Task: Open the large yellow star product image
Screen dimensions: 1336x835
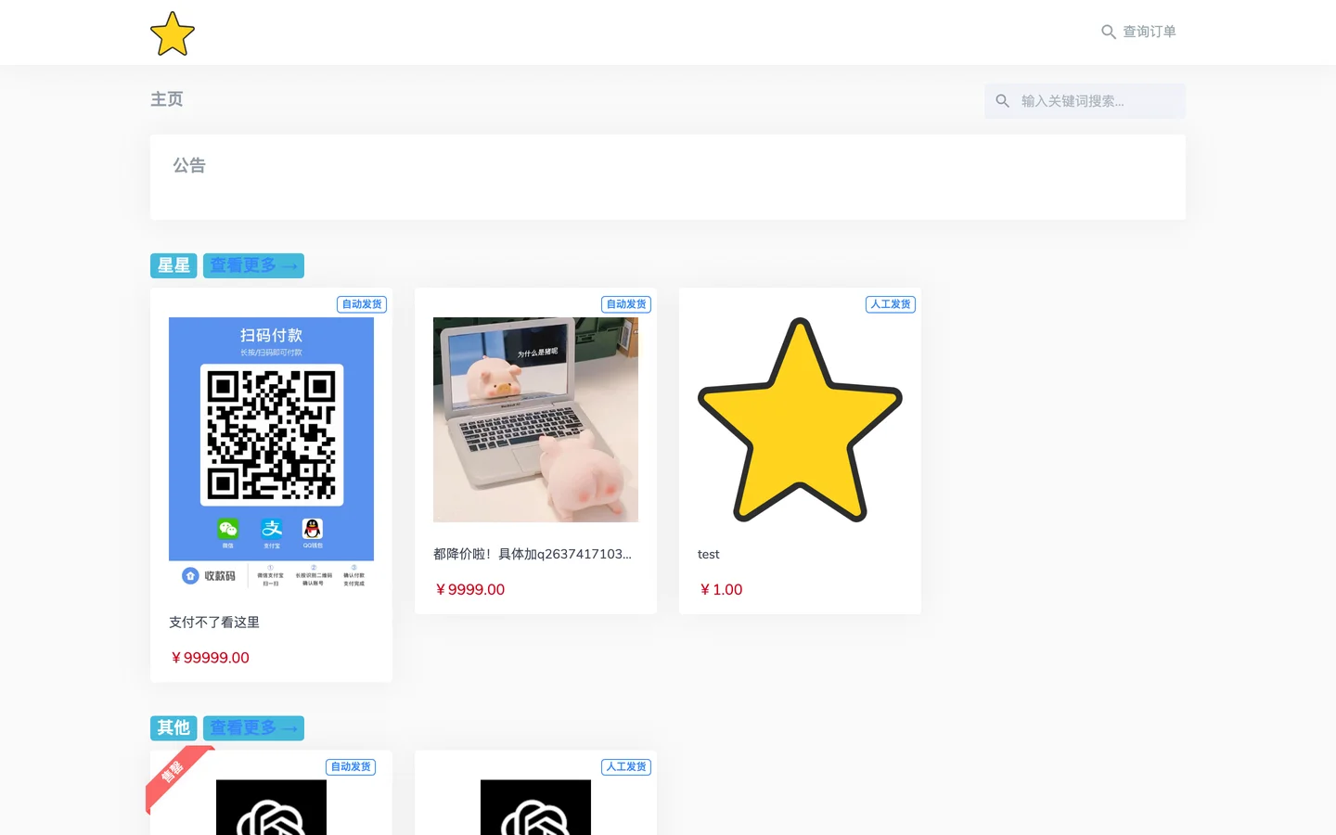Action: click(x=800, y=419)
